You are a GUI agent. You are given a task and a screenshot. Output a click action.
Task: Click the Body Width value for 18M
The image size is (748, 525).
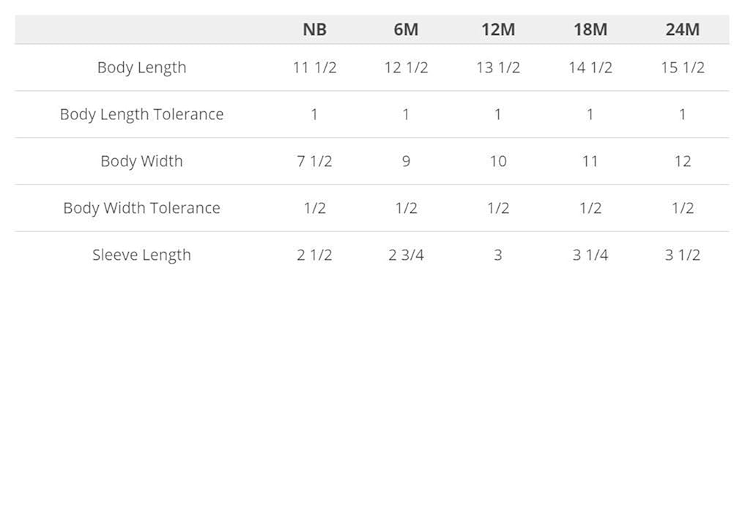[590, 161]
